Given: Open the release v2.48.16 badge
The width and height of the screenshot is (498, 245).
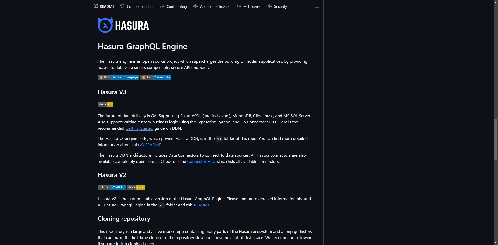Looking at the screenshot, I should (112, 187).
